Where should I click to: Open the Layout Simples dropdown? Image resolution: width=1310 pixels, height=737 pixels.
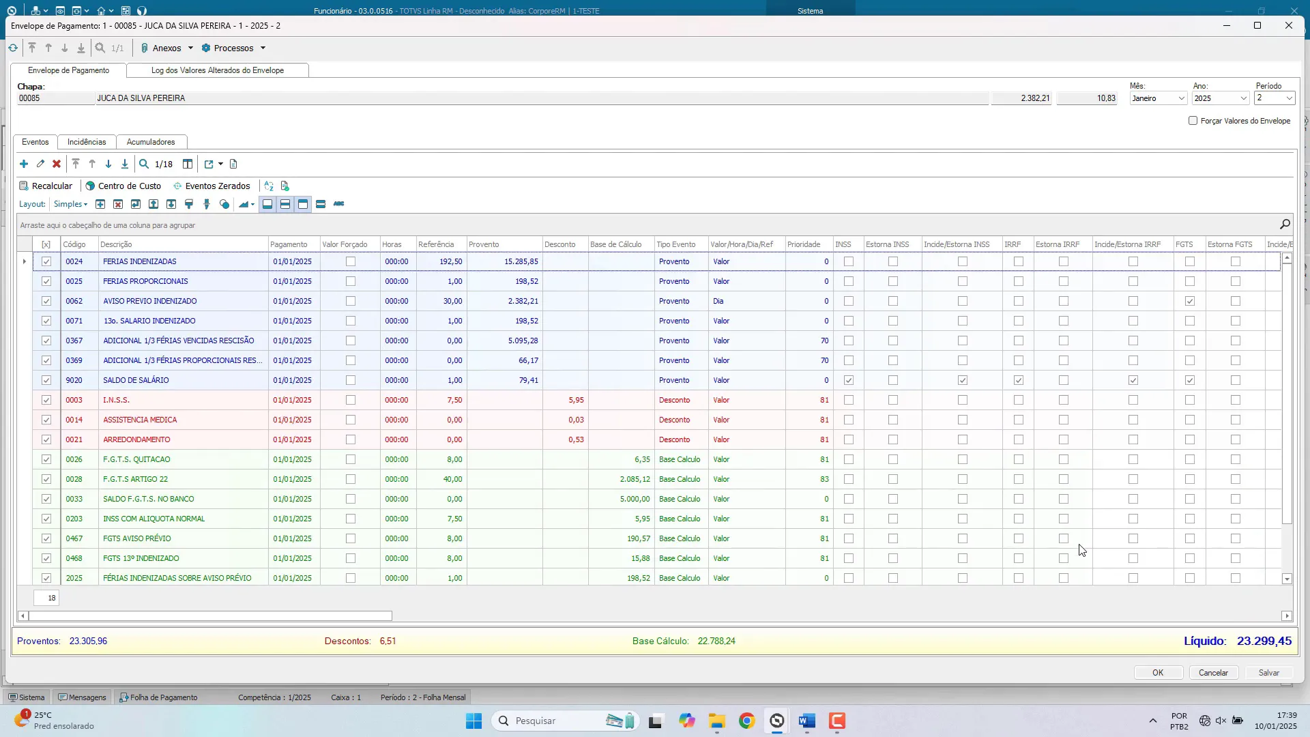(x=71, y=204)
